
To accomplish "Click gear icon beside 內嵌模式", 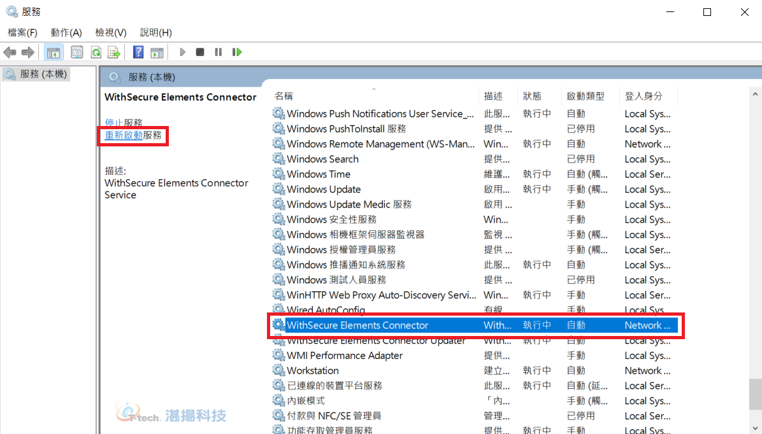I will (x=278, y=400).
